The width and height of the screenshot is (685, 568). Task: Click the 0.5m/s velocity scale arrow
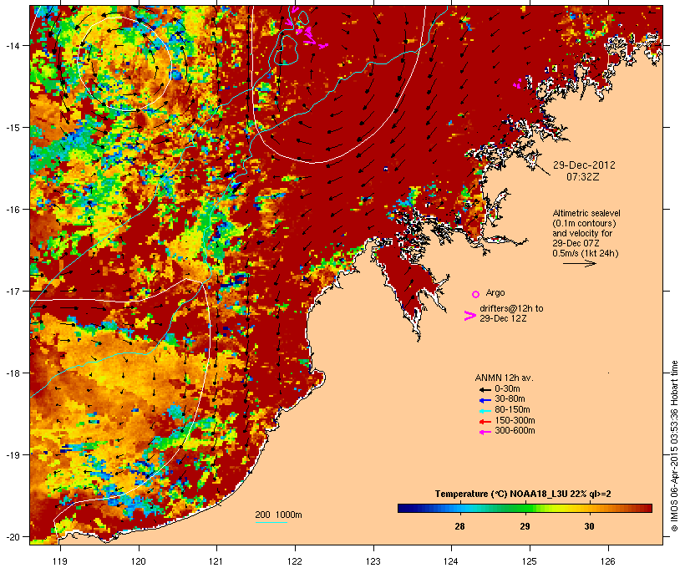pos(579,263)
